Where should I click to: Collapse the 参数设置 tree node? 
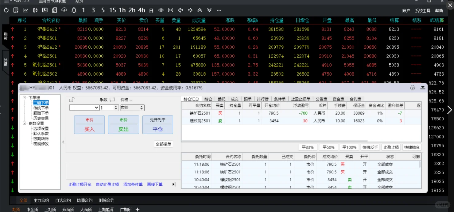coord(24,123)
